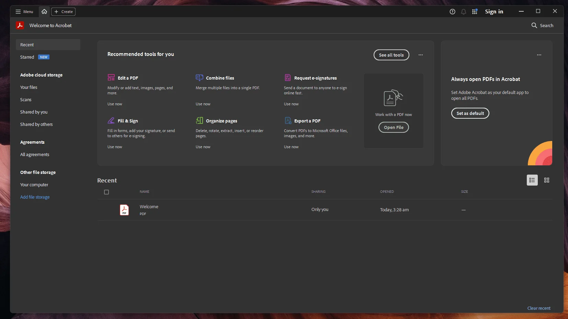Select the Organize pages tool icon
The width and height of the screenshot is (568, 319).
click(x=200, y=120)
